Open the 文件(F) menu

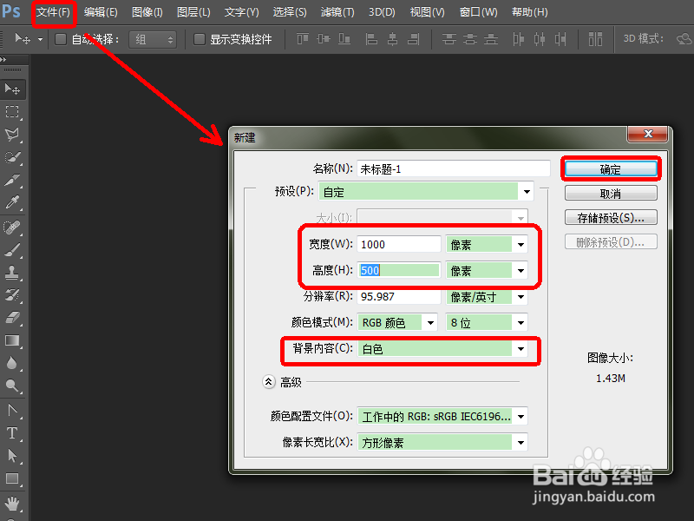pos(53,12)
